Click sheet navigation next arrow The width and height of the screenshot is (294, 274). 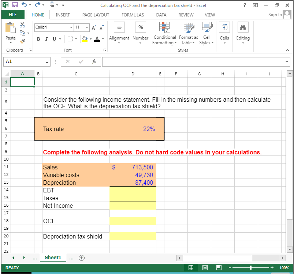[24, 258]
